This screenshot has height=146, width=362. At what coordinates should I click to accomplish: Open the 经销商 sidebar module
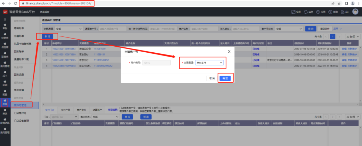[5, 36]
